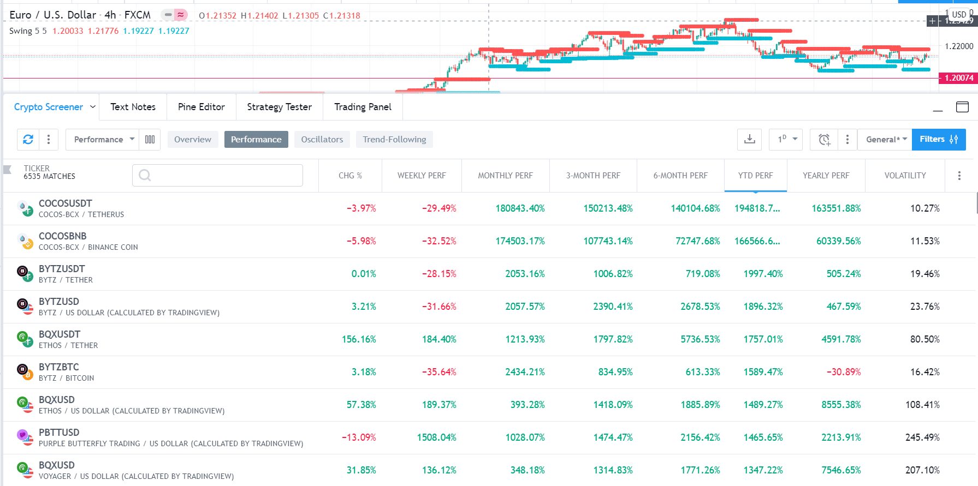Sort by Monthly Perf column
Screen dimensions: 978x486
(506, 176)
